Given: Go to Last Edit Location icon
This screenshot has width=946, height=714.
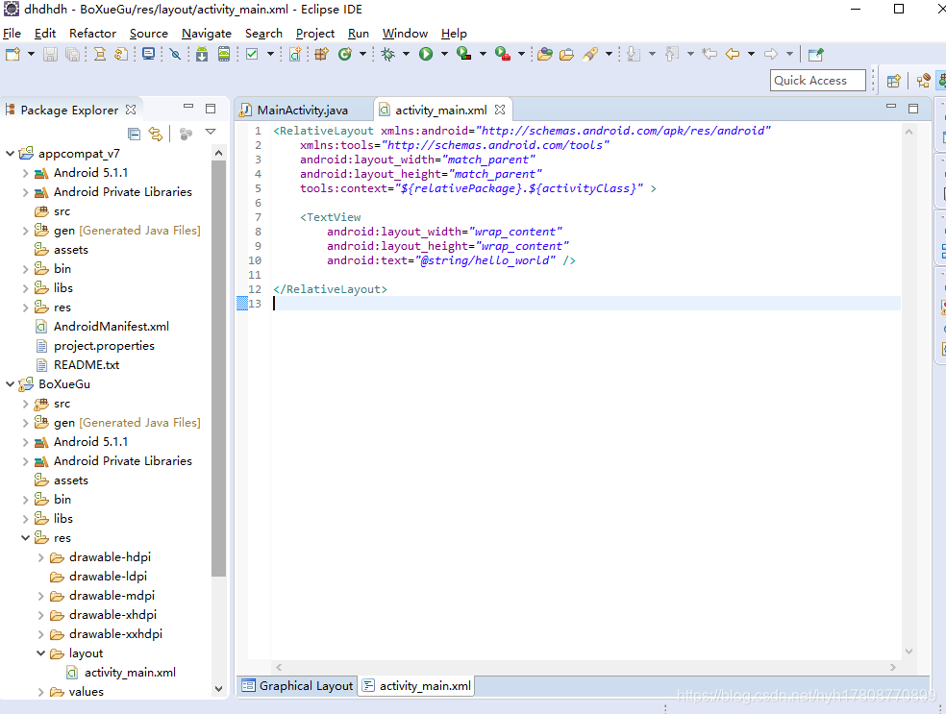Looking at the screenshot, I should click(x=709, y=54).
